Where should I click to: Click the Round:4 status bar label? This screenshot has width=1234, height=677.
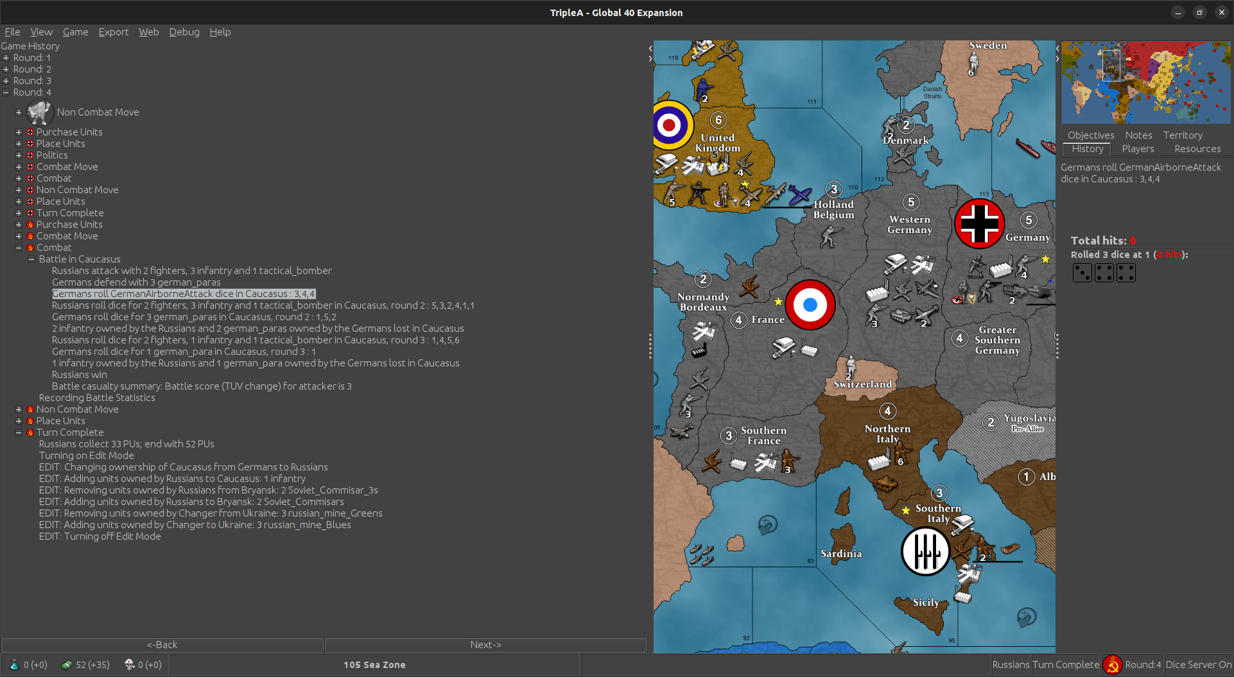coord(1143,665)
